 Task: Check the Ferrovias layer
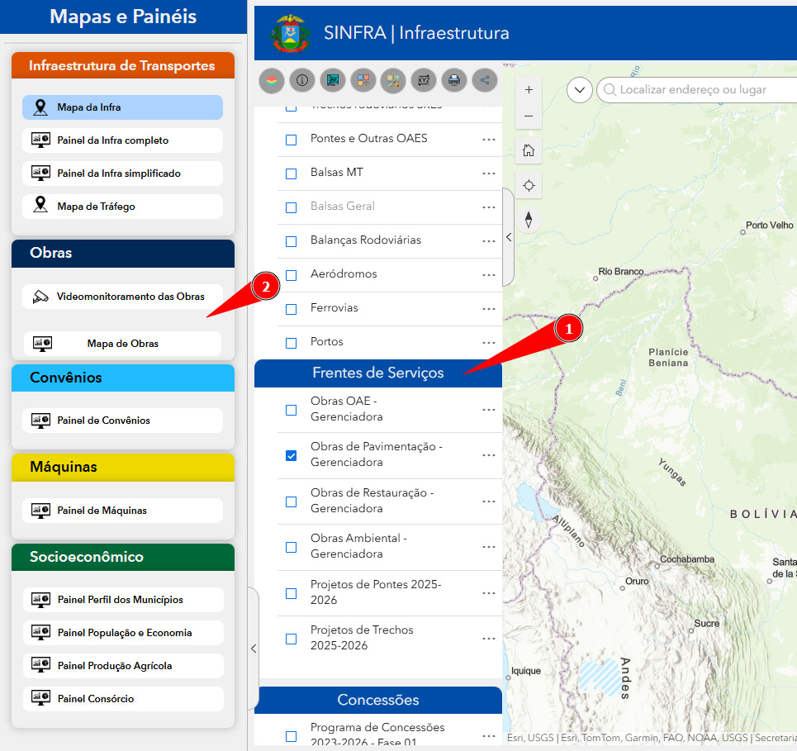[x=291, y=309]
